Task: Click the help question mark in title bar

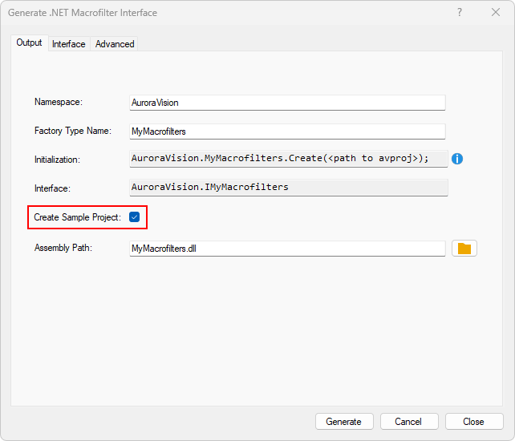Action: [x=460, y=13]
